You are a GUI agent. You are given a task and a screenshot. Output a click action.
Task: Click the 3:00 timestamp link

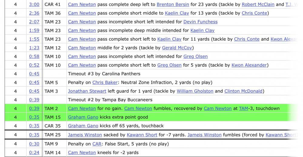click(x=34, y=5)
